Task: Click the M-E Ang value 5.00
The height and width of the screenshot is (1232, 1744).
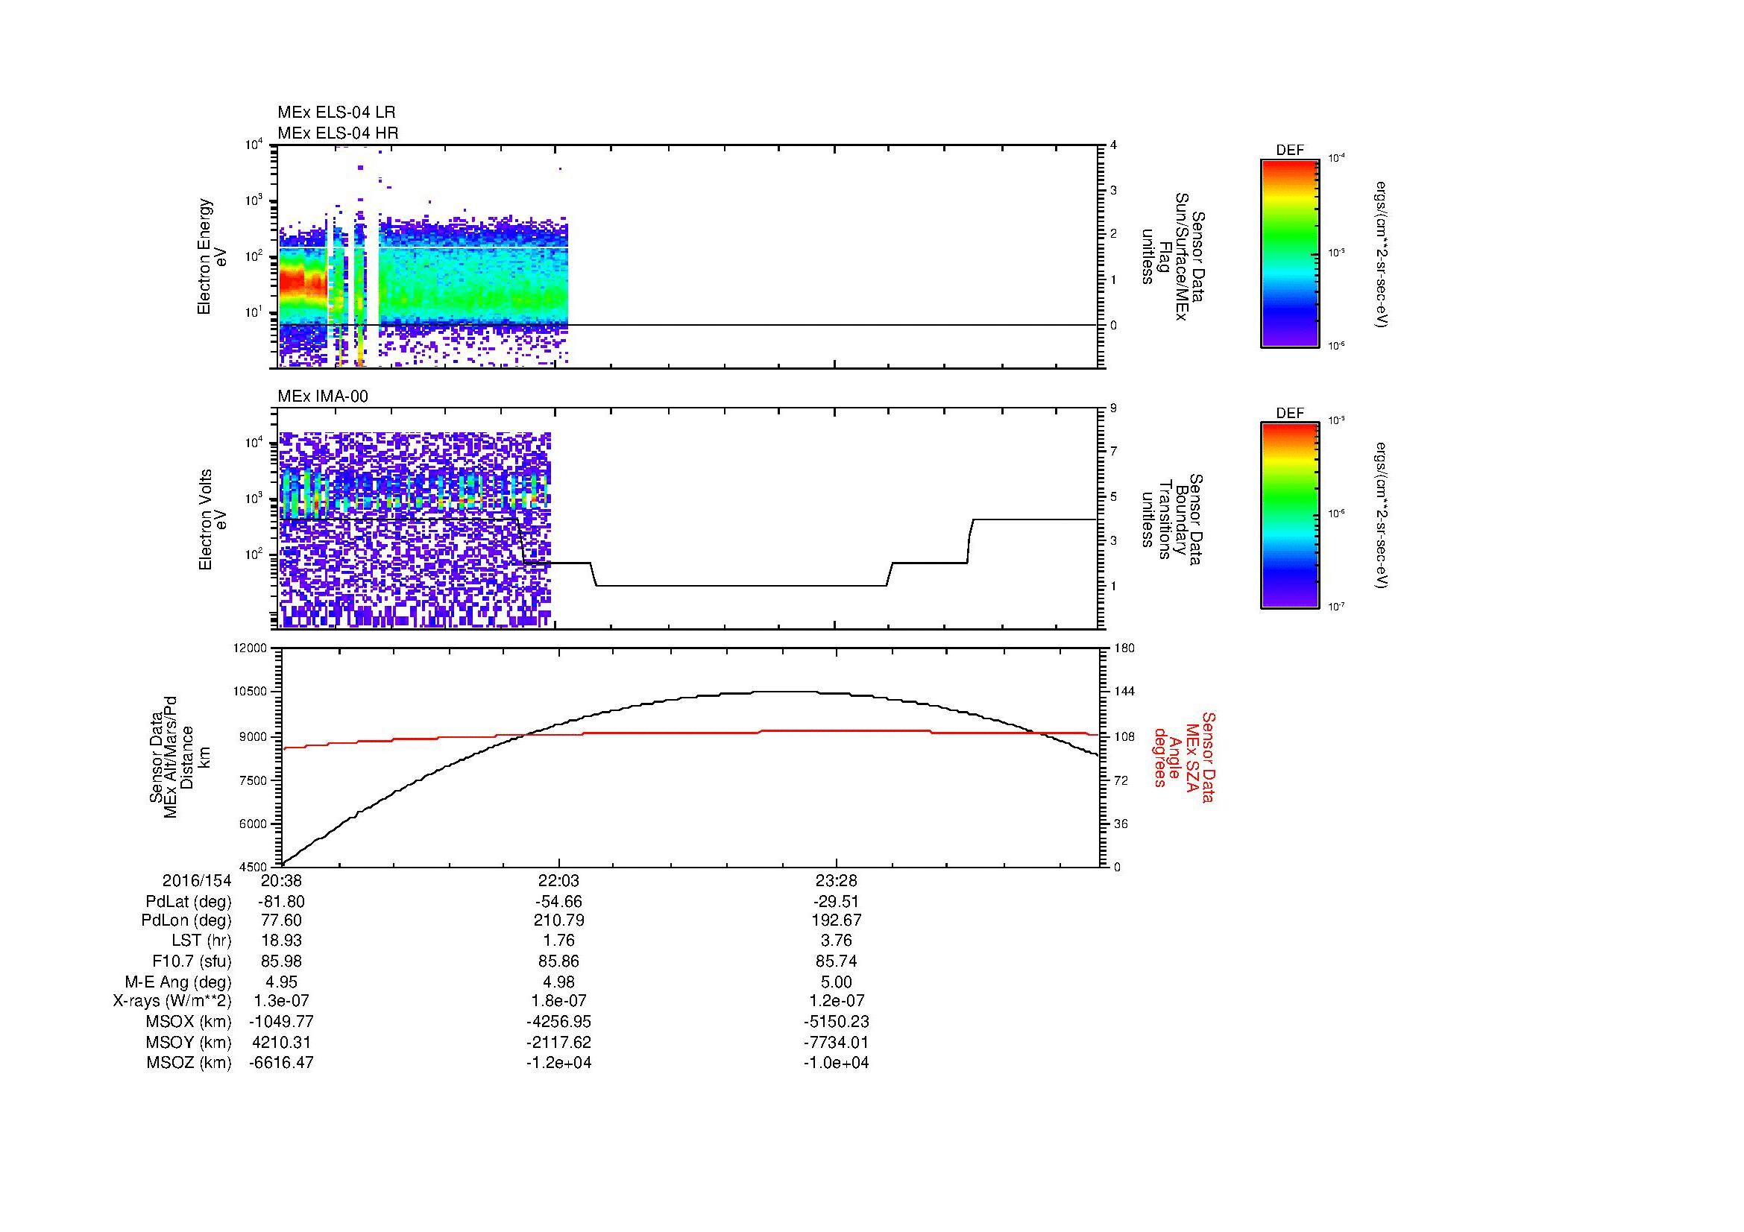Action: click(837, 982)
